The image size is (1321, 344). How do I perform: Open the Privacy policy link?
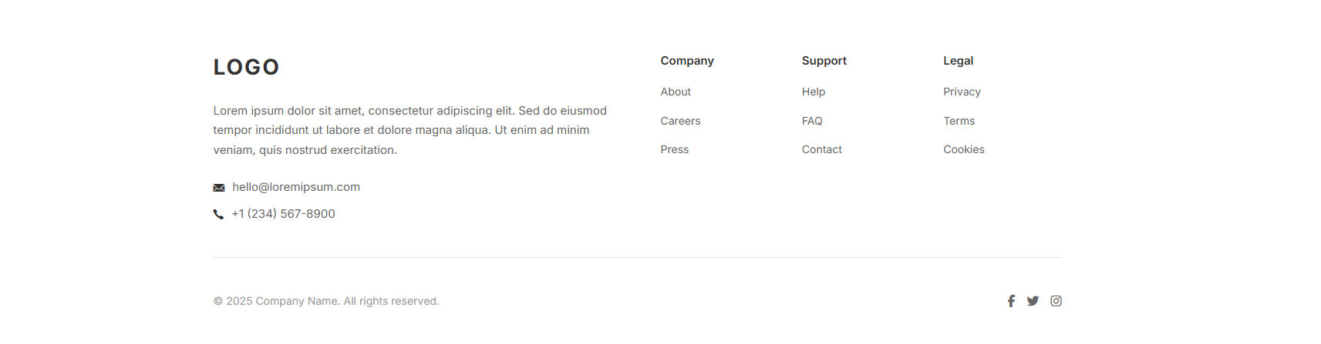click(962, 92)
